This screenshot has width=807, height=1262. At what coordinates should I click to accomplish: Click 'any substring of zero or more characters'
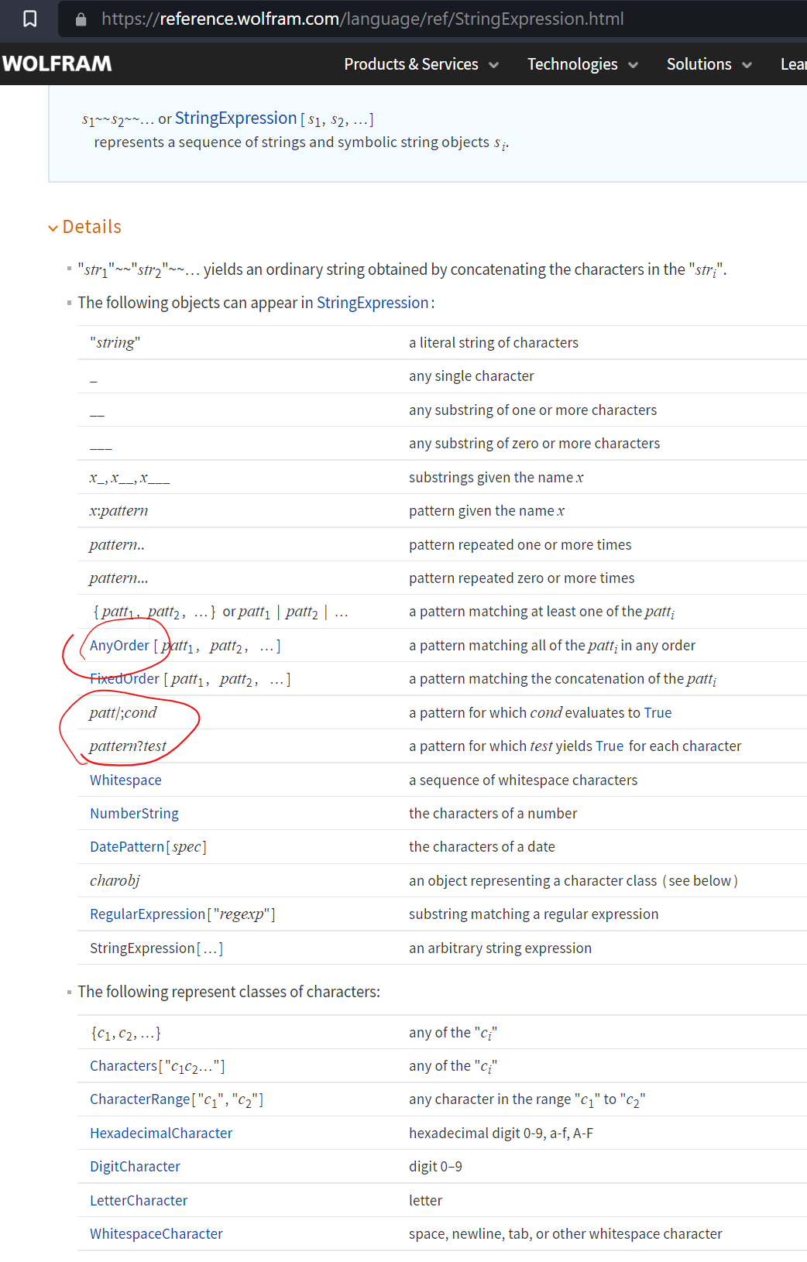pyautogui.click(x=534, y=444)
